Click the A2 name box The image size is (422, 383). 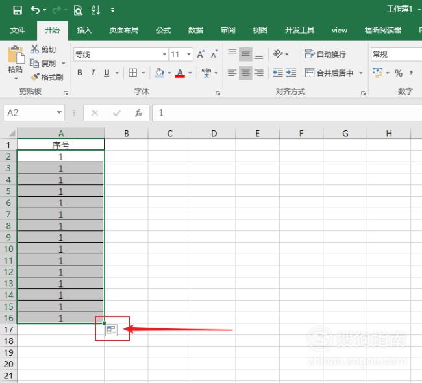pos(34,113)
